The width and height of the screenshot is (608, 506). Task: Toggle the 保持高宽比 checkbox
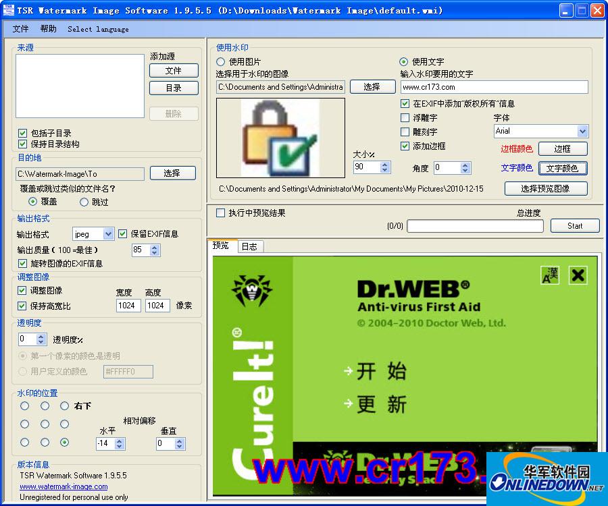pos(22,306)
